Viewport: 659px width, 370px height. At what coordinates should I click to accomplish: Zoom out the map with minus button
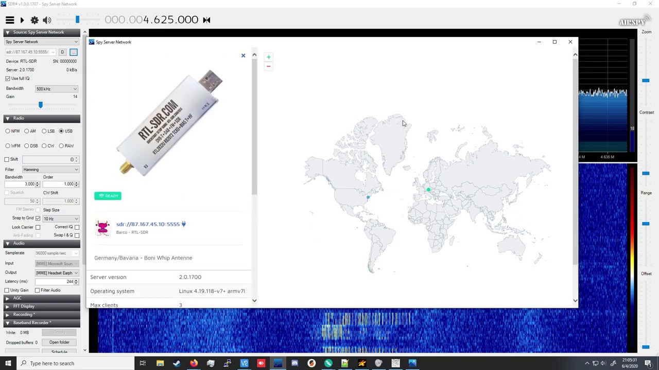pos(268,66)
